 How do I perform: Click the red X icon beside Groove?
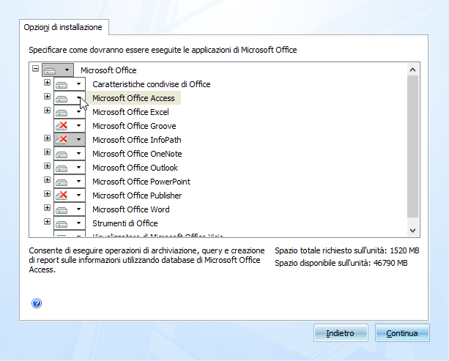62,126
